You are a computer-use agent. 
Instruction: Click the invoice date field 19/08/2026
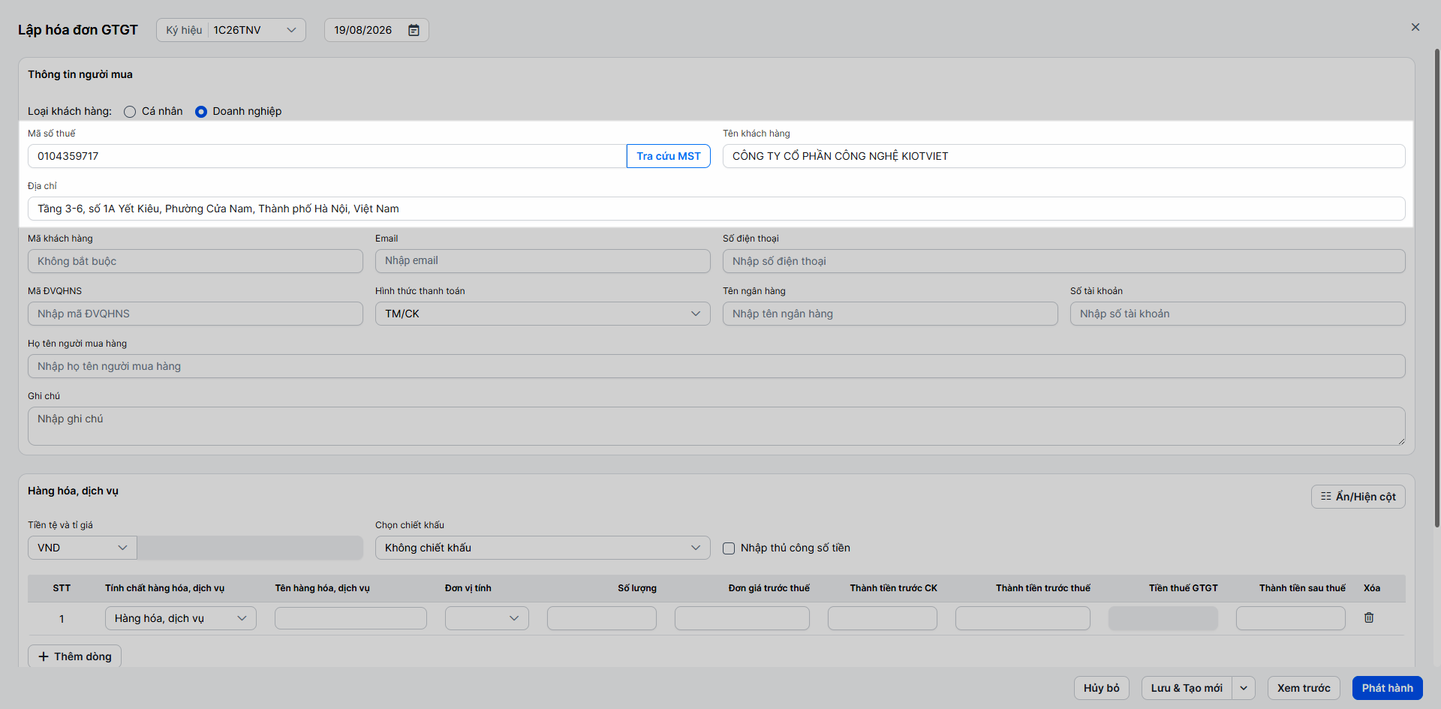[377, 30]
